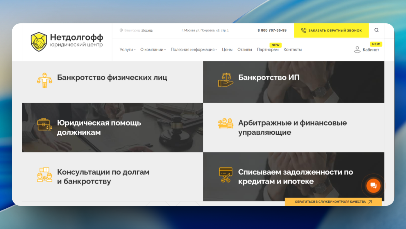Change the city by clicking Москва
The height and width of the screenshot is (229, 406).
point(147,30)
